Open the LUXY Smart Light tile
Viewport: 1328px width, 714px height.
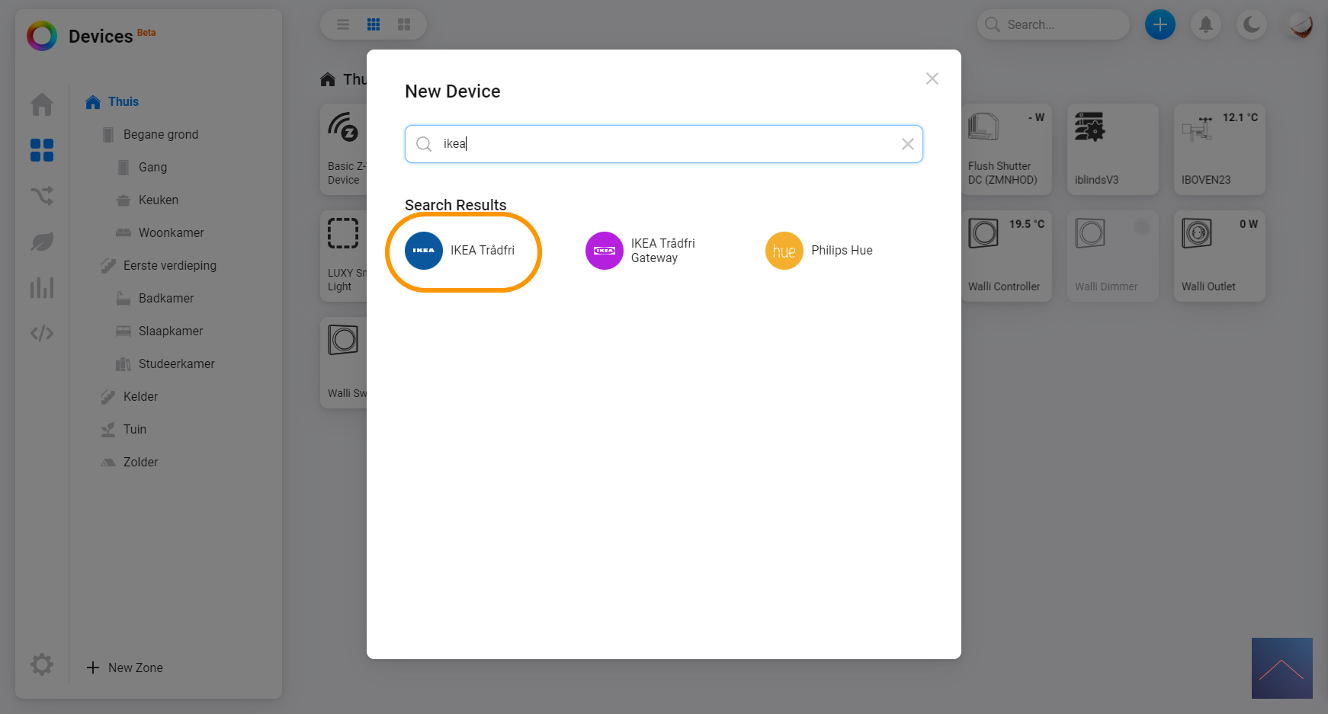point(344,256)
